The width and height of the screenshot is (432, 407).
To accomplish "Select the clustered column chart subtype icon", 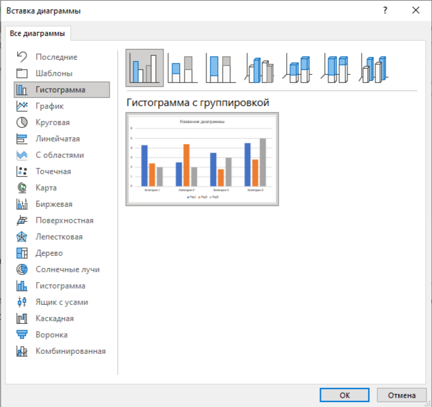I will point(144,68).
